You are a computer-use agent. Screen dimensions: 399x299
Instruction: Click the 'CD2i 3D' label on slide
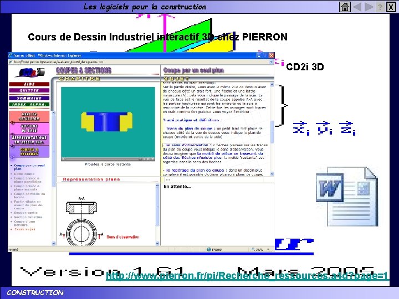tap(305, 67)
